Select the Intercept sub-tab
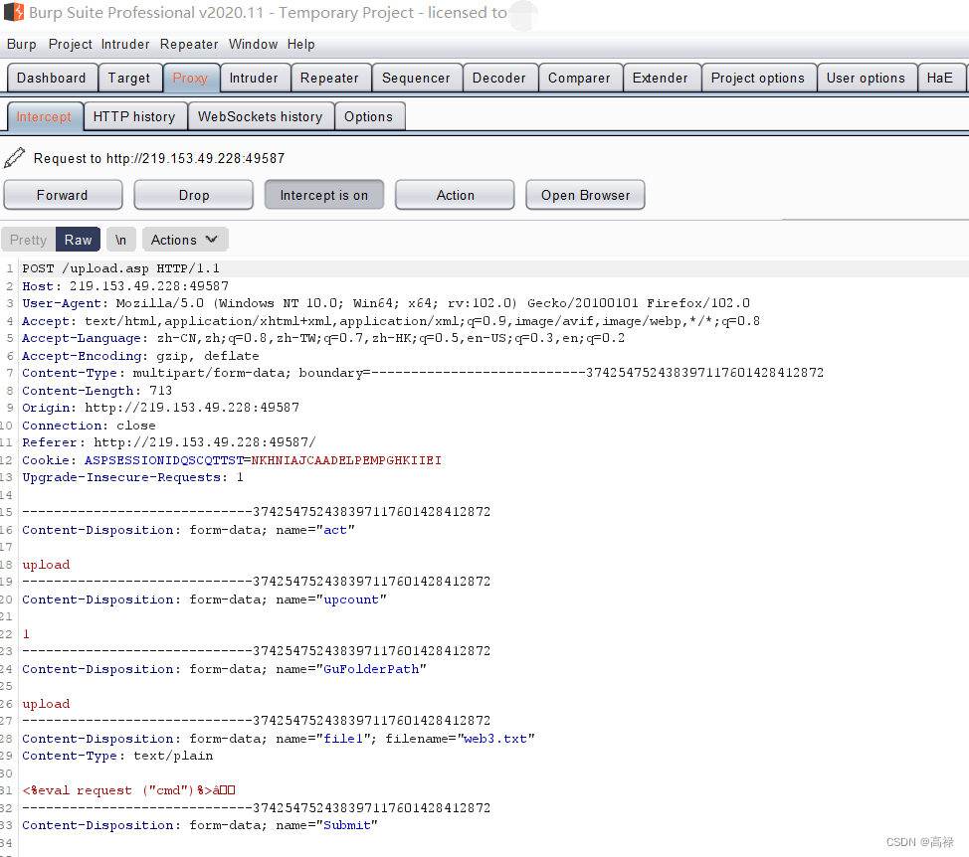 [x=45, y=116]
